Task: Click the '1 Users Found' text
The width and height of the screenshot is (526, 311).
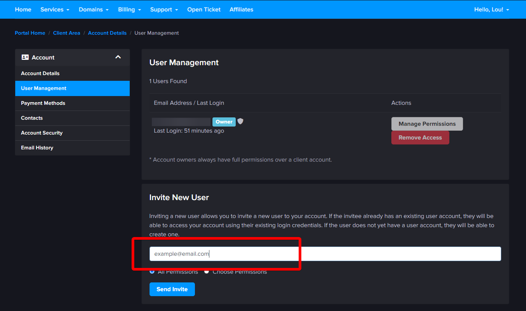Action: point(168,81)
